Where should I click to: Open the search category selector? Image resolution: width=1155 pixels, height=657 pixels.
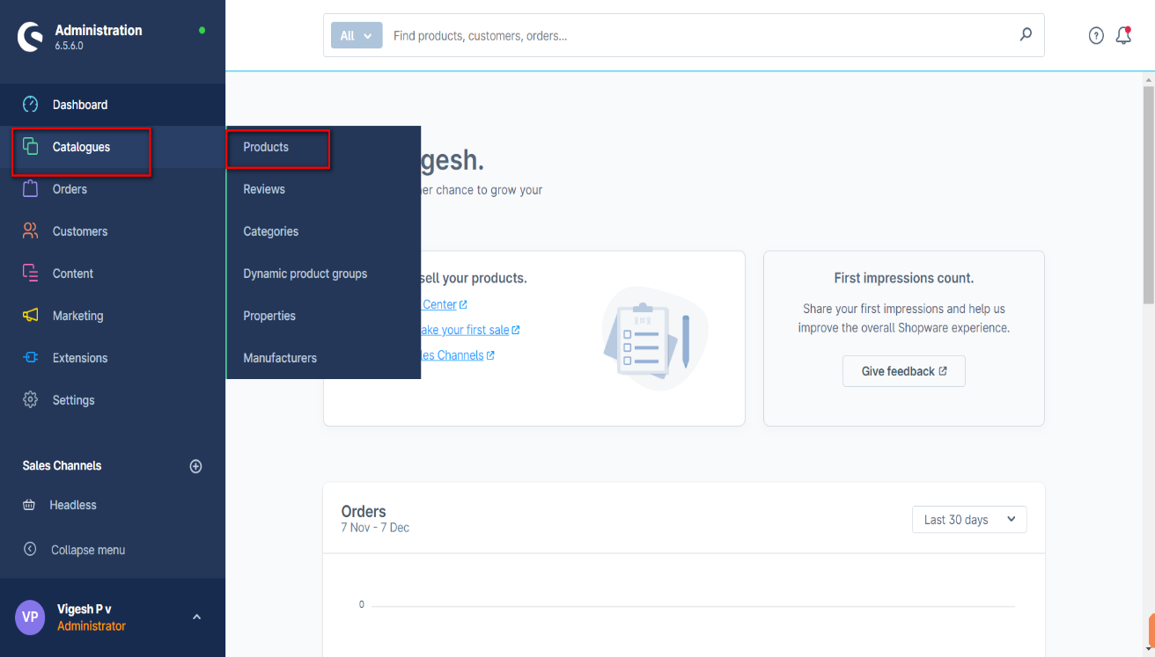[356, 34]
